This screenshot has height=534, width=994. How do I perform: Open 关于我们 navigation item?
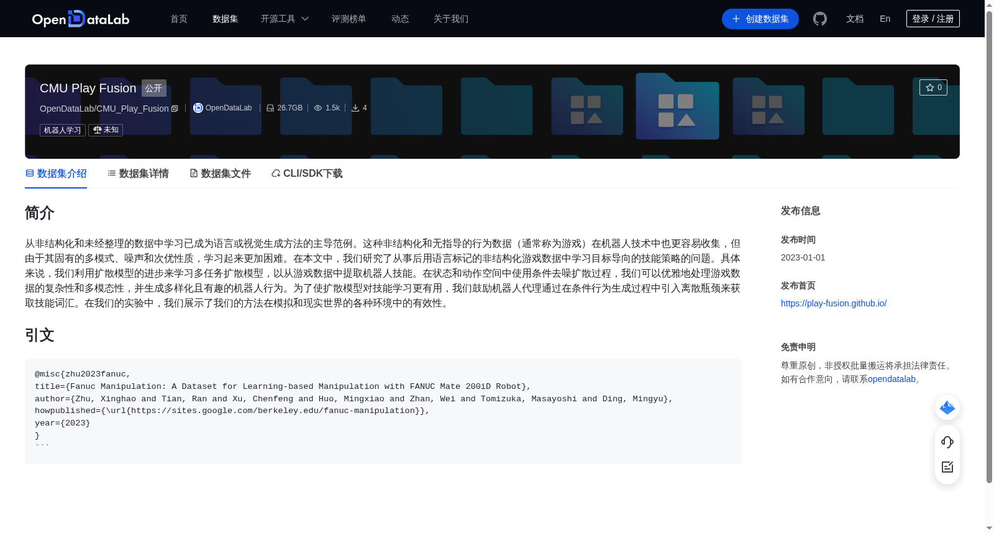pos(451,19)
